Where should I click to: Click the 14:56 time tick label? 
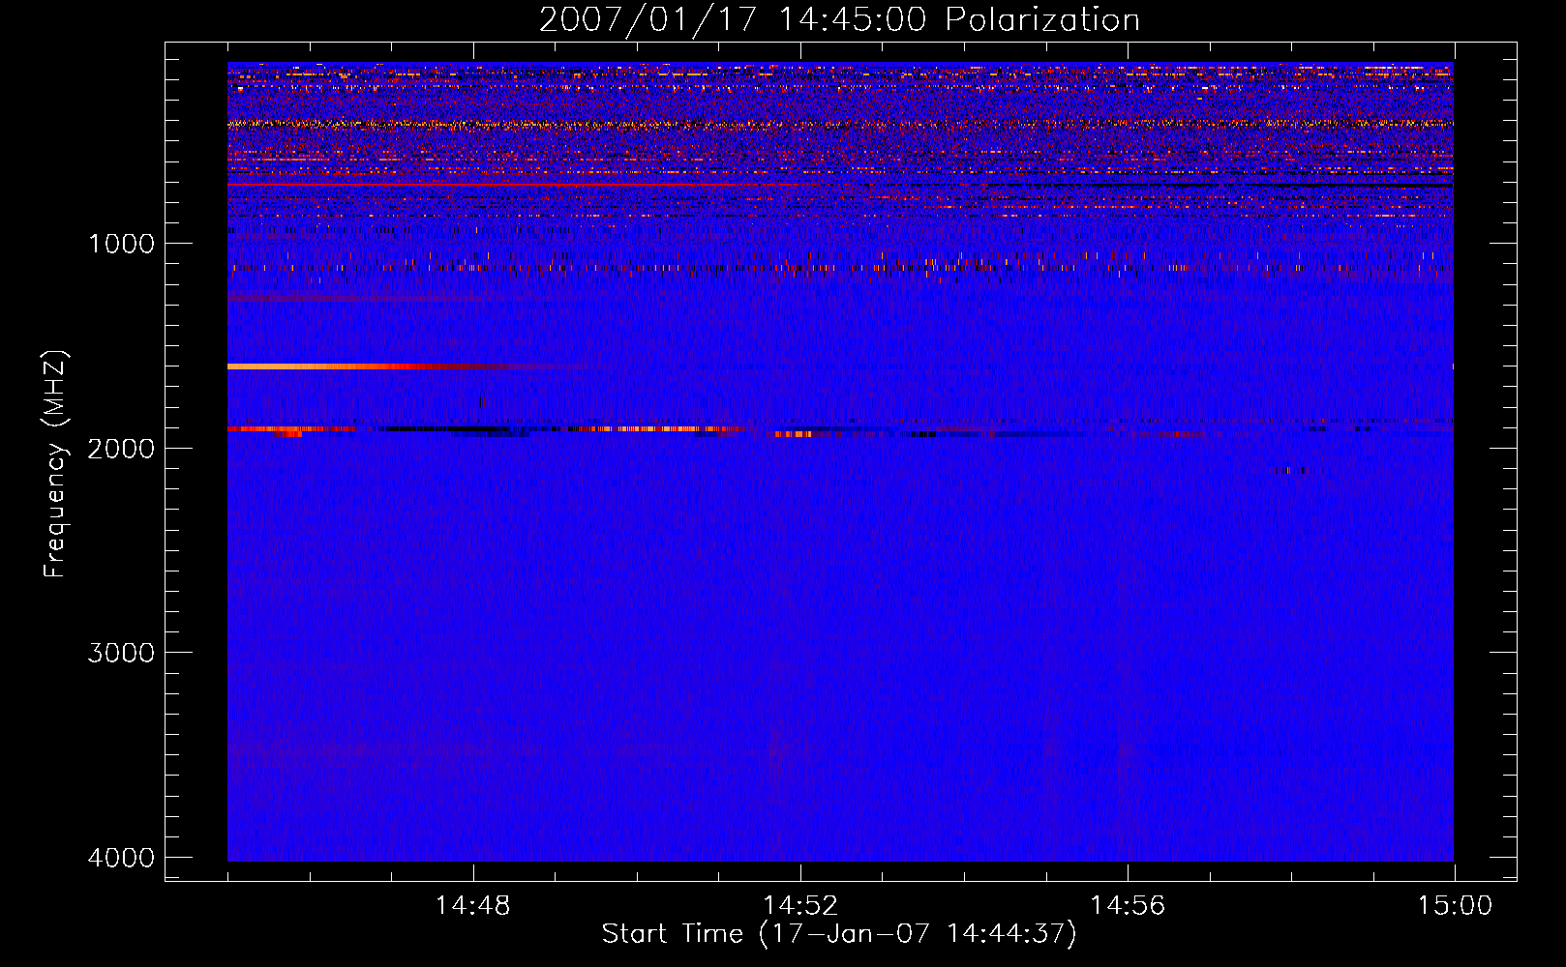[x=1128, y=905]
